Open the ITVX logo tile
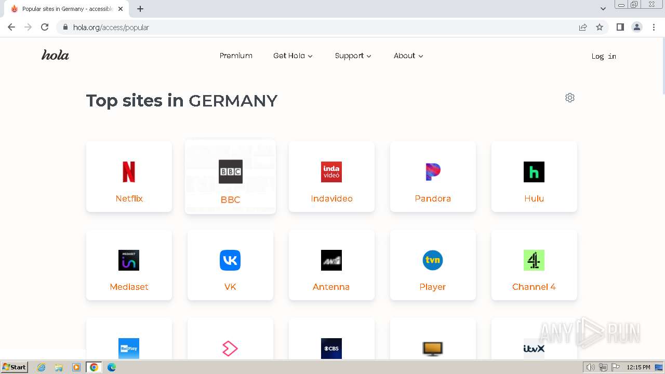The image size is (665, 374). coord(534,349)
